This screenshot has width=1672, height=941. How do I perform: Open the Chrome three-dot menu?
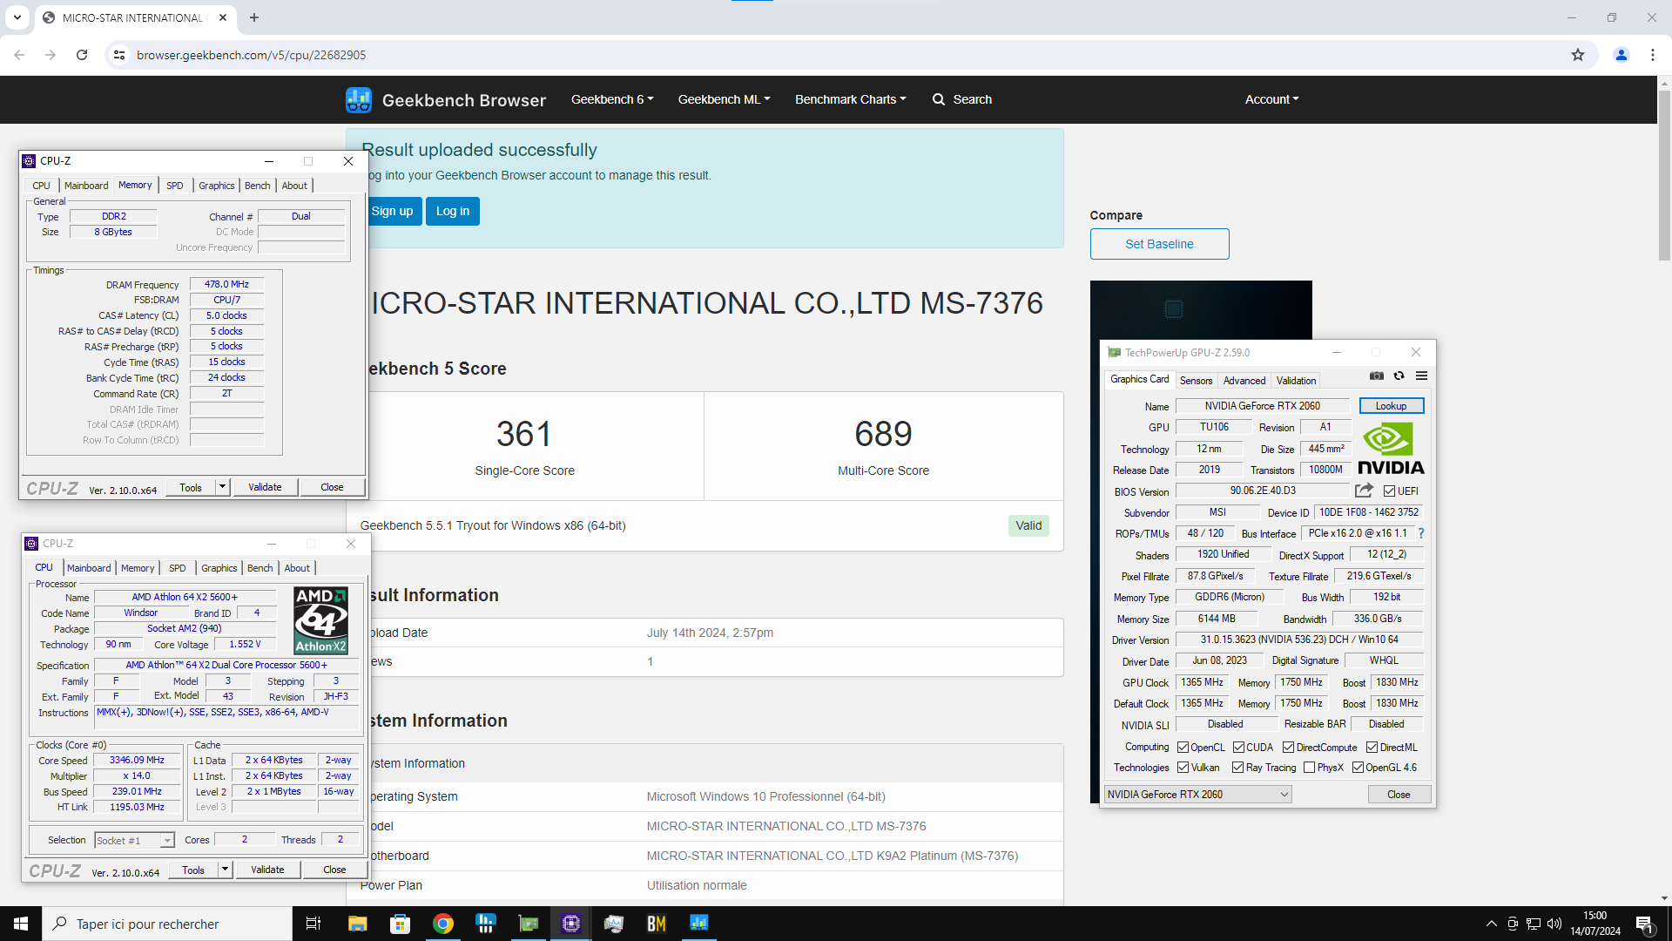click(x=1653, y=55)
